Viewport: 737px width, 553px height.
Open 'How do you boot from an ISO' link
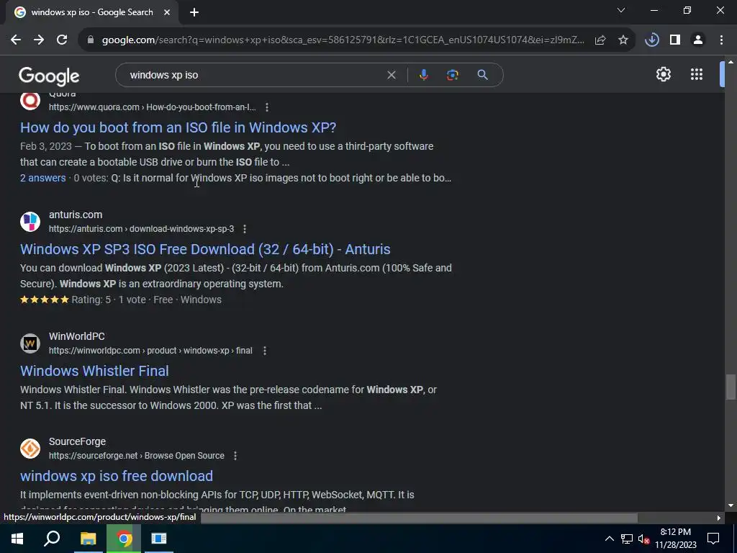[178, 127]
